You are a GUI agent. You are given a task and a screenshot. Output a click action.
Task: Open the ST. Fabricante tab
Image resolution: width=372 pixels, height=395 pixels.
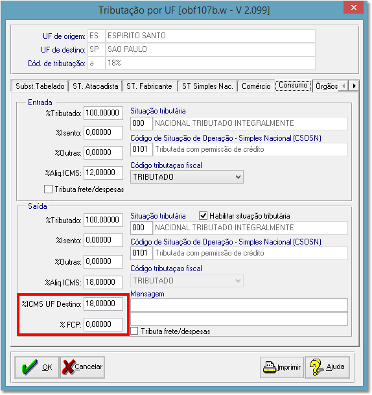coord(149,86)
